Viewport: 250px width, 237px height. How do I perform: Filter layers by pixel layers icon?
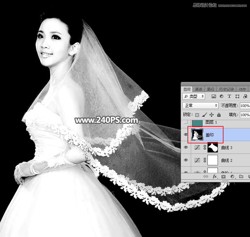click(214, 96)
